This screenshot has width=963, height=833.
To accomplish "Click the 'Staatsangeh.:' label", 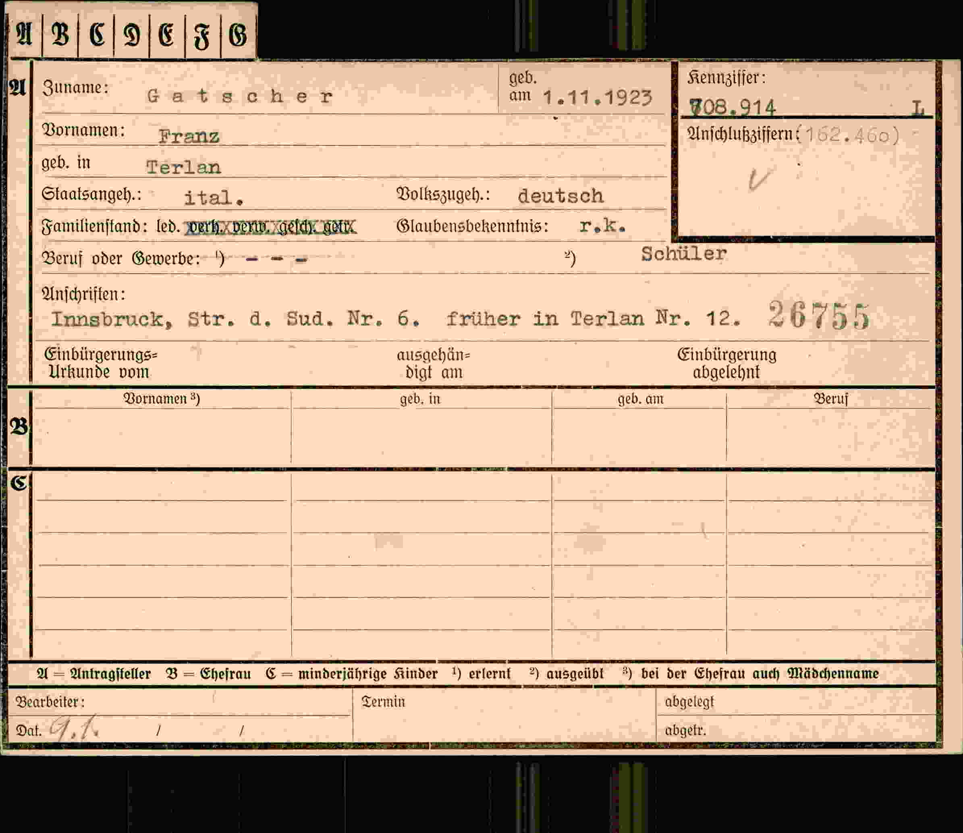I will click(91, 194).
